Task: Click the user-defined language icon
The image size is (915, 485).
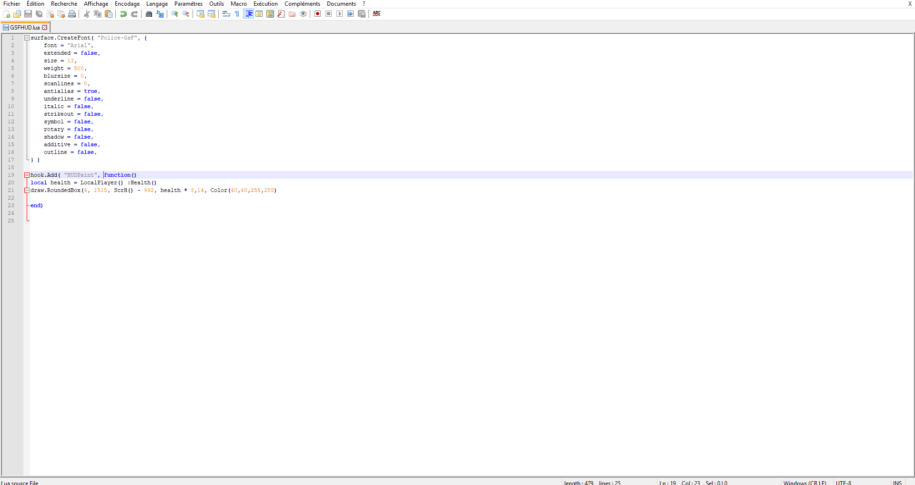Action: pyautogui.click(x=259, y=14)
